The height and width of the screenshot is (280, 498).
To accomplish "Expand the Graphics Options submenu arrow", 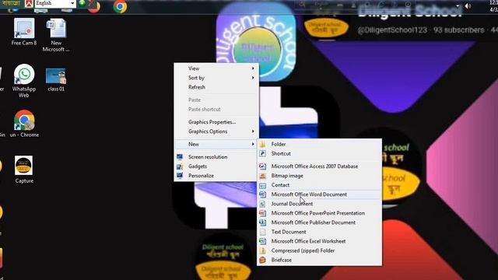I will point(253,131).
